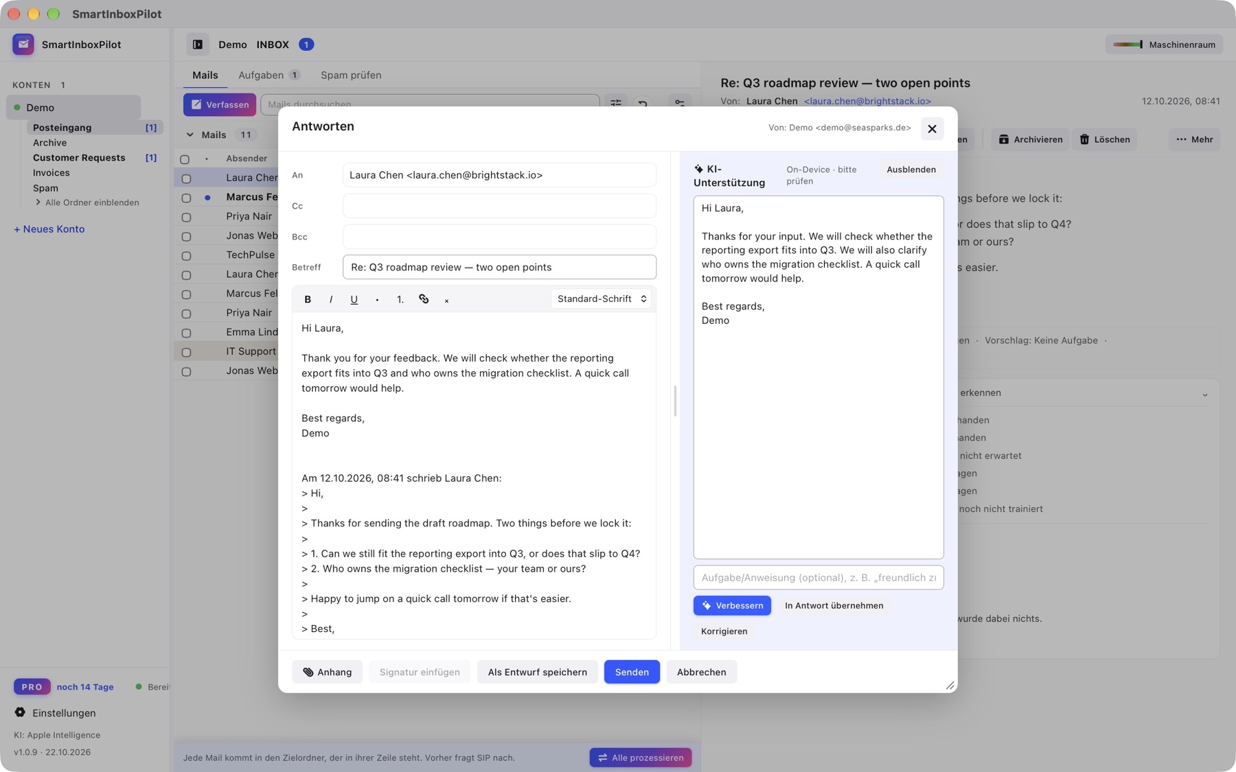The height and width of the screenshot is (772, 1236).
Task: Click the Aufgabe/Anweisung instruction field
Action: pos(819,577)
